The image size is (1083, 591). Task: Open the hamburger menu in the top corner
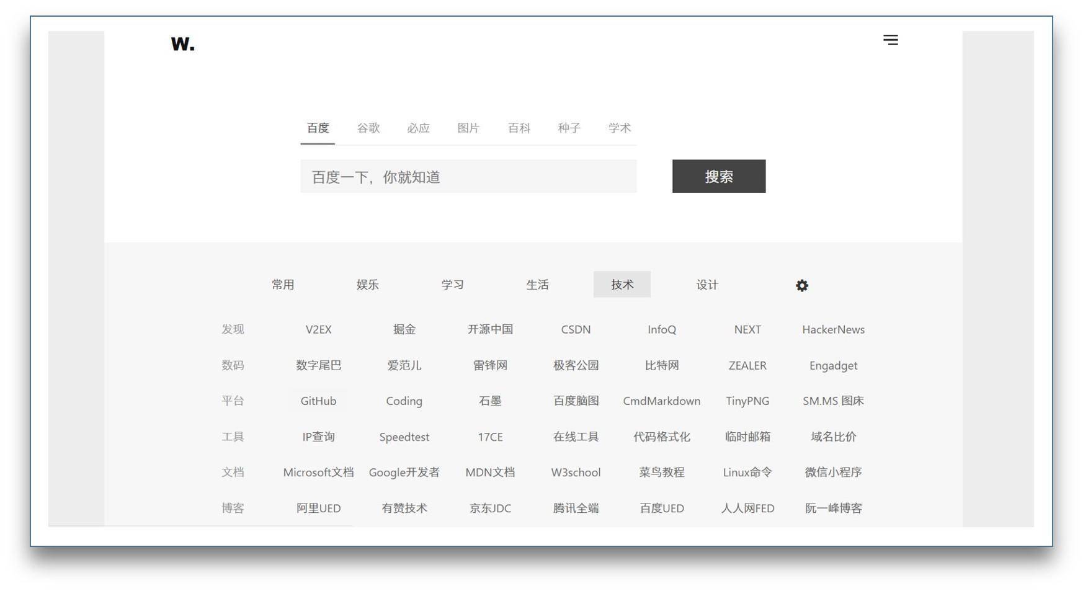(x=890, y=40)
